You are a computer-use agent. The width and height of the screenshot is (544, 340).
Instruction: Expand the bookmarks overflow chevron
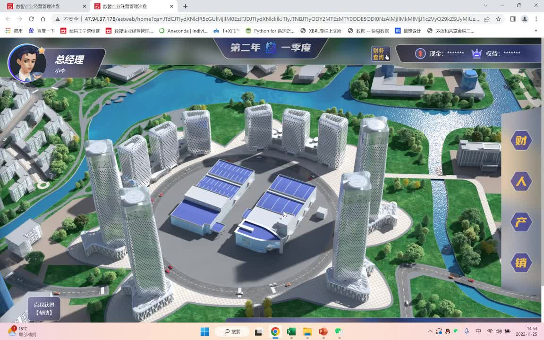[x=536, y=31]
